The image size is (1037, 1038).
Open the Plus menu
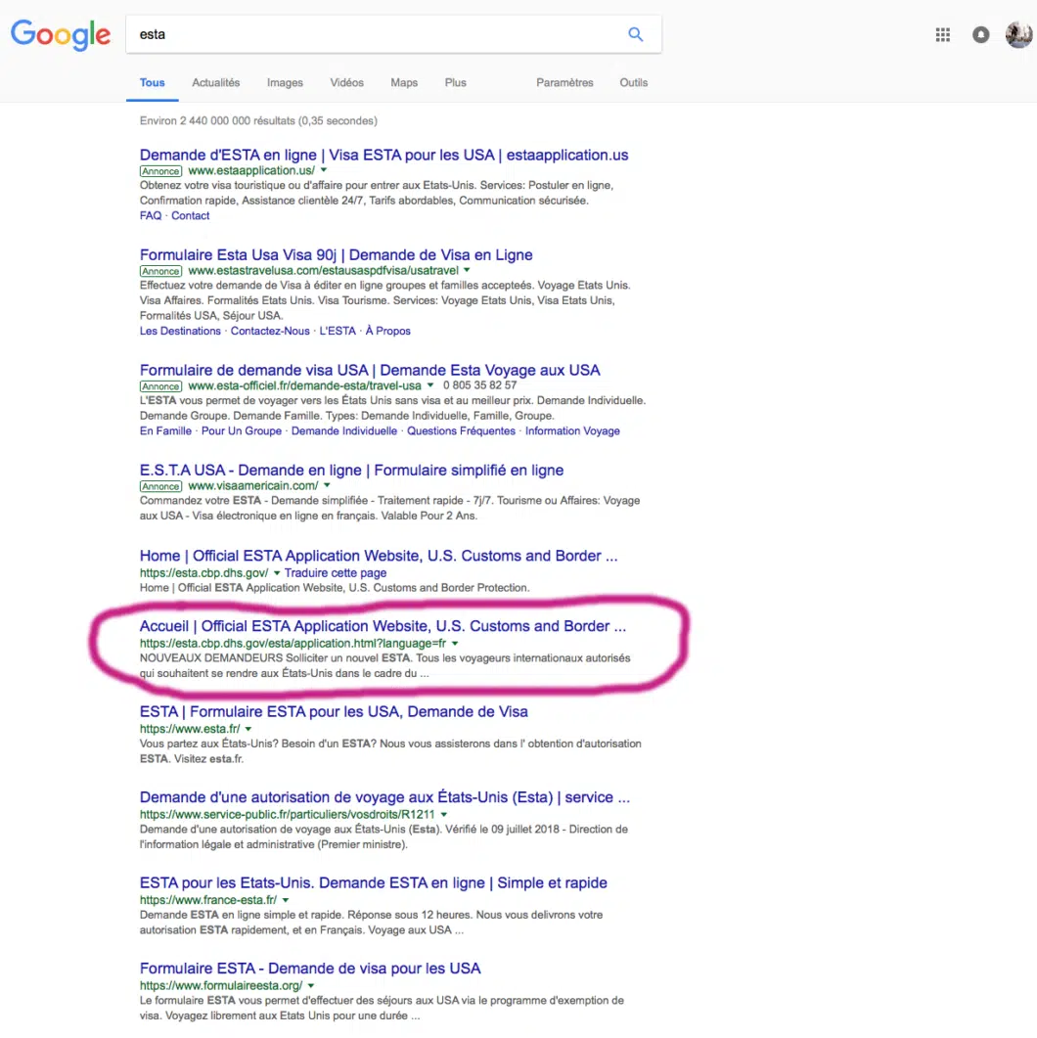[x=456, y=83]
